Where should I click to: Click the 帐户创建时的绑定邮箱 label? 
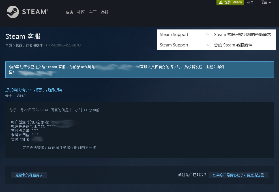(x=30, y=122)
